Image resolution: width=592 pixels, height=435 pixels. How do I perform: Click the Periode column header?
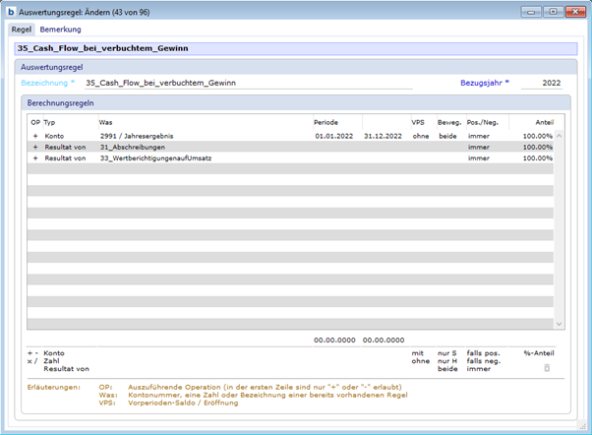[326, 122]
